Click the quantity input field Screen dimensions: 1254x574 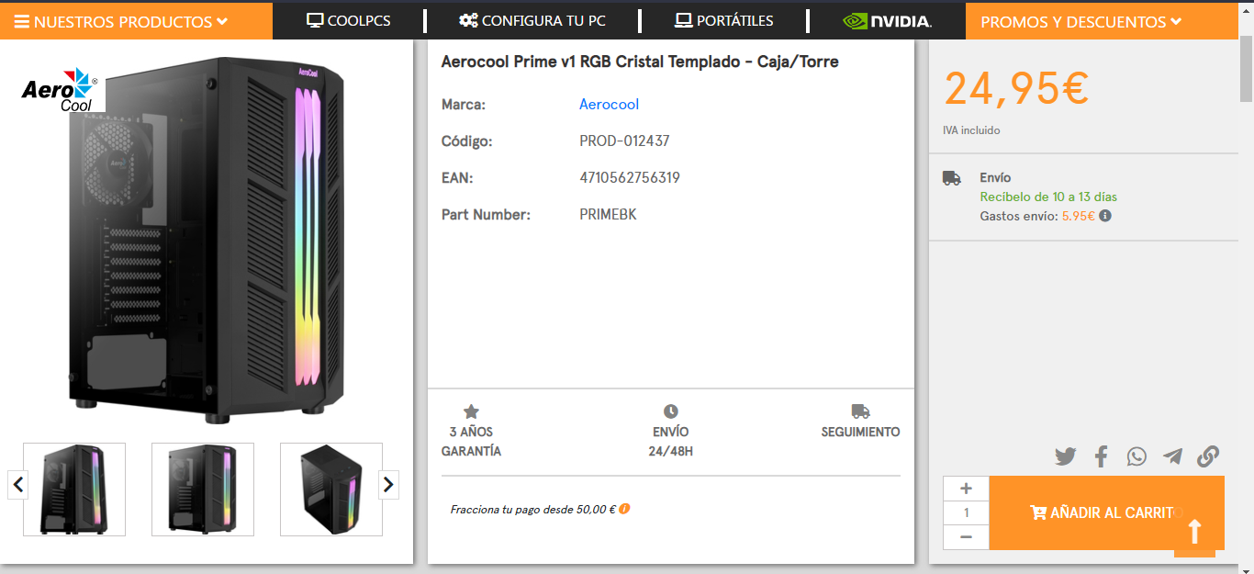click(966, 512)
